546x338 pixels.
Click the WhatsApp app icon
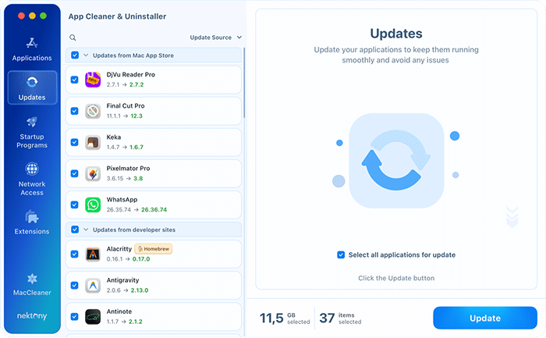(x=93, y=205)
